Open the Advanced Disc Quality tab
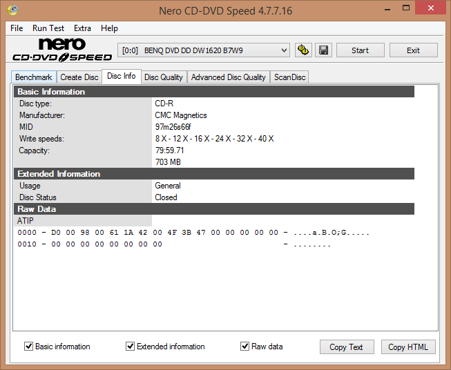Screen dimensions: 451x370 point(229,77)
